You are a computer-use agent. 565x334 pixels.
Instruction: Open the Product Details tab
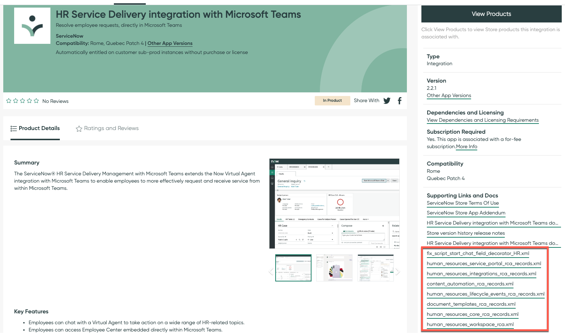(35, 128)
